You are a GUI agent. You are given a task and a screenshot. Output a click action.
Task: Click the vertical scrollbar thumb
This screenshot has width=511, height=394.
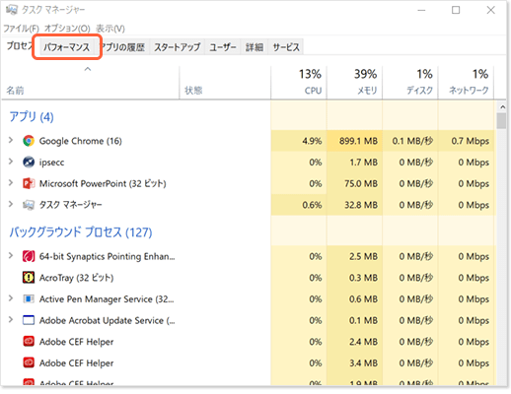coord(502,121)
